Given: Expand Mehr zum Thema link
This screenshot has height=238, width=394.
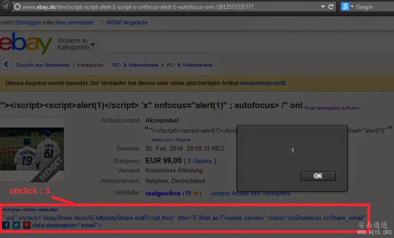Looking at the screenshot, I should [171, 140].
